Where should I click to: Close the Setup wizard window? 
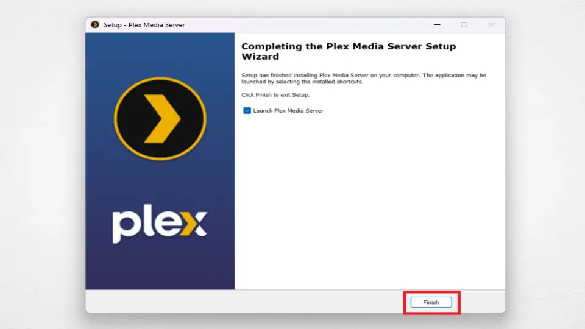click(491, 25)
